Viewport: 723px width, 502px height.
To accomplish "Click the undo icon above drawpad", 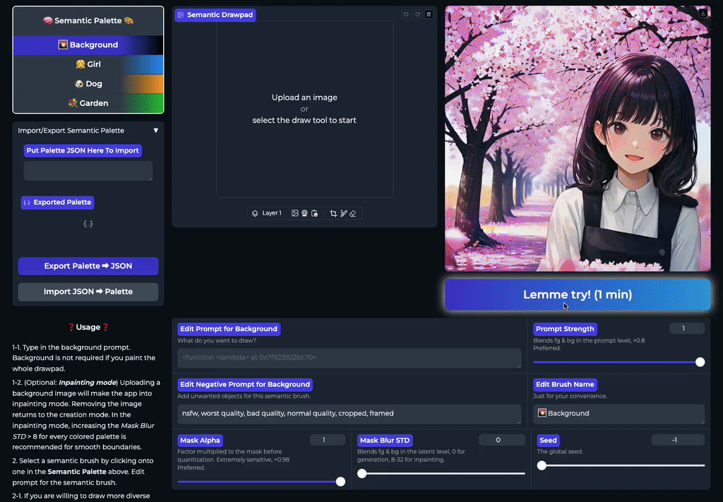I will 406,14.
